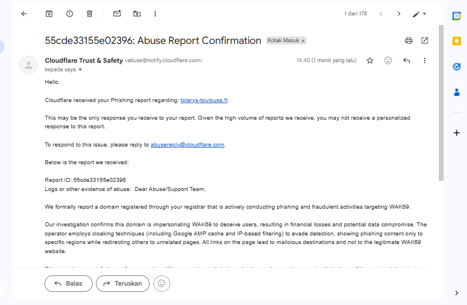Delete the email with the trash icon

pos(90,14)
